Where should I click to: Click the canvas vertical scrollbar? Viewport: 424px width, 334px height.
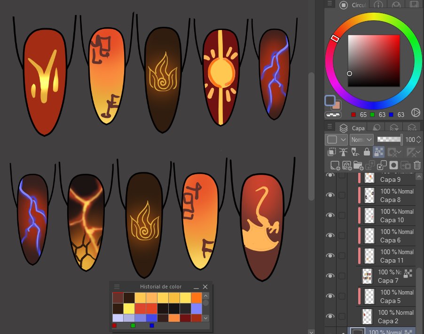tap(311, 136)
